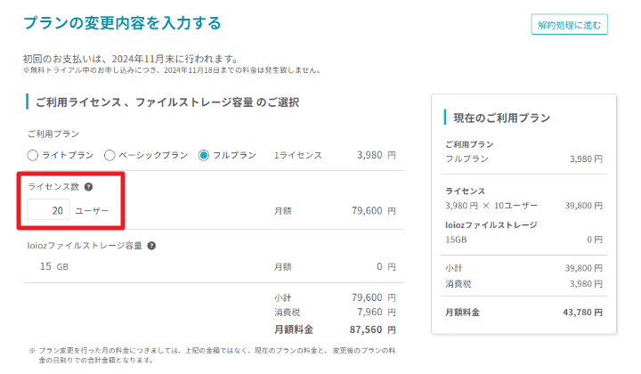Click the 初回のお支払い 2024年11月末 notice text
Image resolution: width=641 pixels, height=374 pixels.
130,59
